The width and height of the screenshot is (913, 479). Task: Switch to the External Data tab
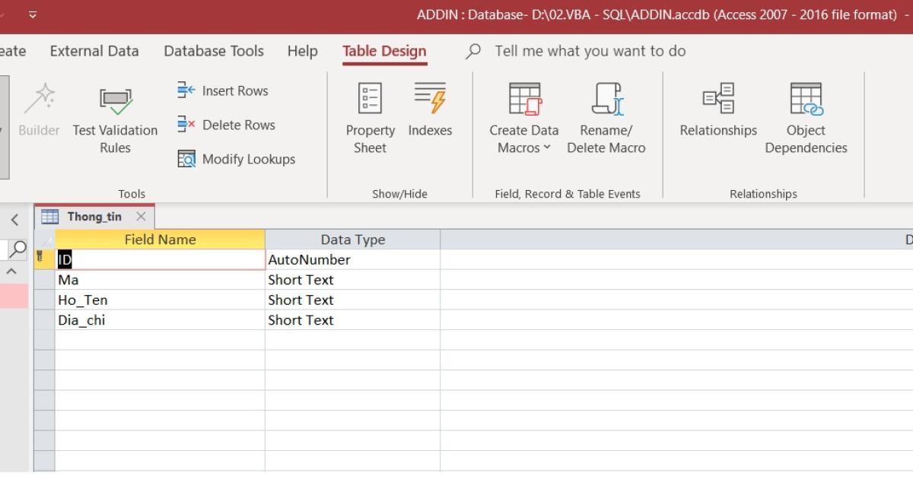point(94,51)
